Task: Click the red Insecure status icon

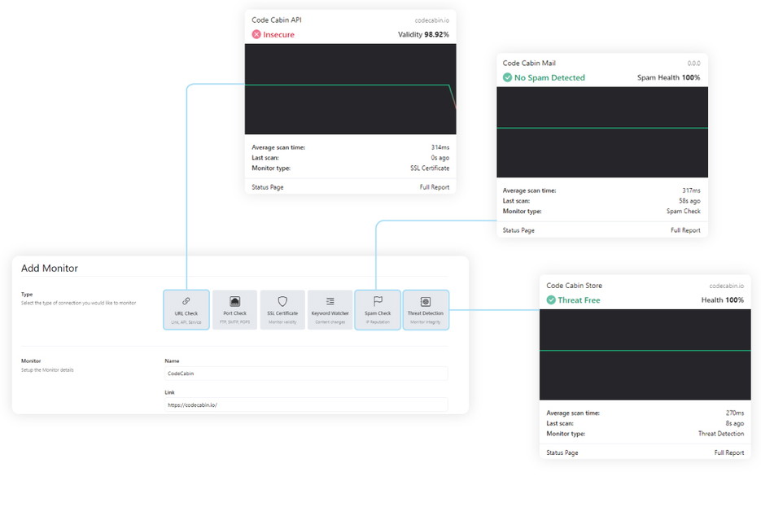Action: [x=256, y=34]
